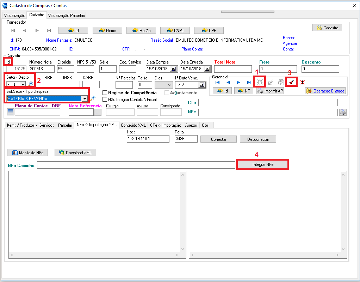360x282 pixels.
Task: Confirm with the red checkmark icon
Action: point(291,82)
